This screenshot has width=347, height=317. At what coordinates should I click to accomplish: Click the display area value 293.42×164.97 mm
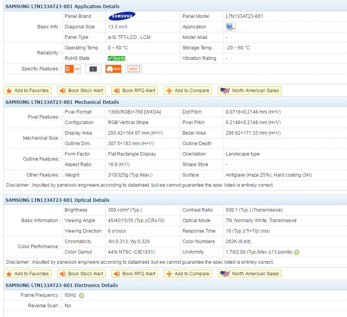(x=135, y=133)
